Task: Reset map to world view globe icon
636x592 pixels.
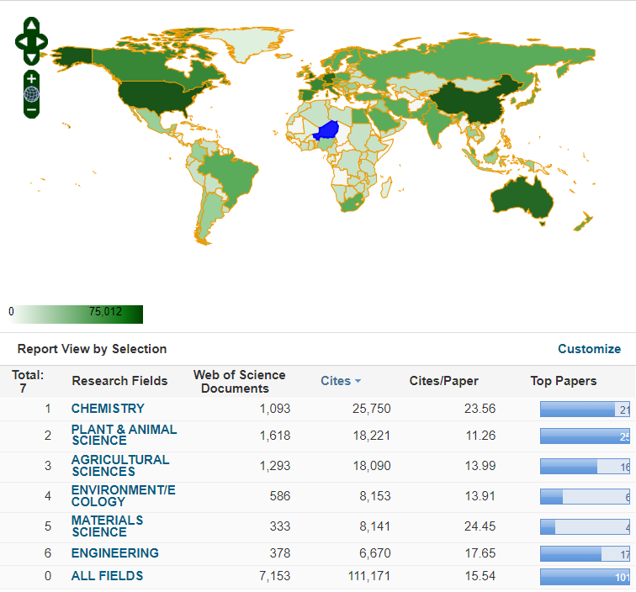Action: (31, 94)
